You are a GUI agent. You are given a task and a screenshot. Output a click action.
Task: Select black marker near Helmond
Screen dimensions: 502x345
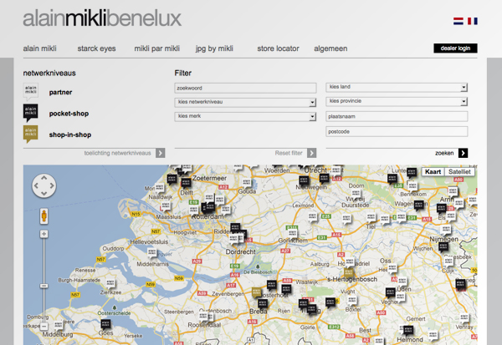[x=408, y=330]
